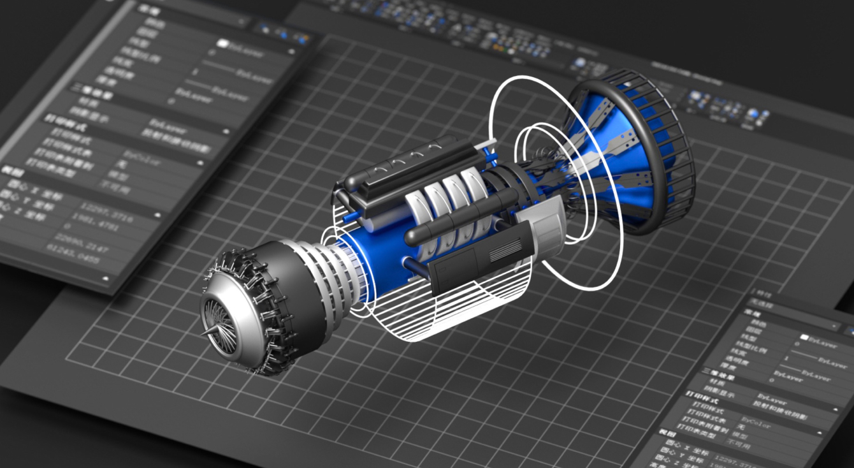Click the 投射和接收阴影 value in lower-right panel
Screen dimensions: 854x468
tap(781, 411)
